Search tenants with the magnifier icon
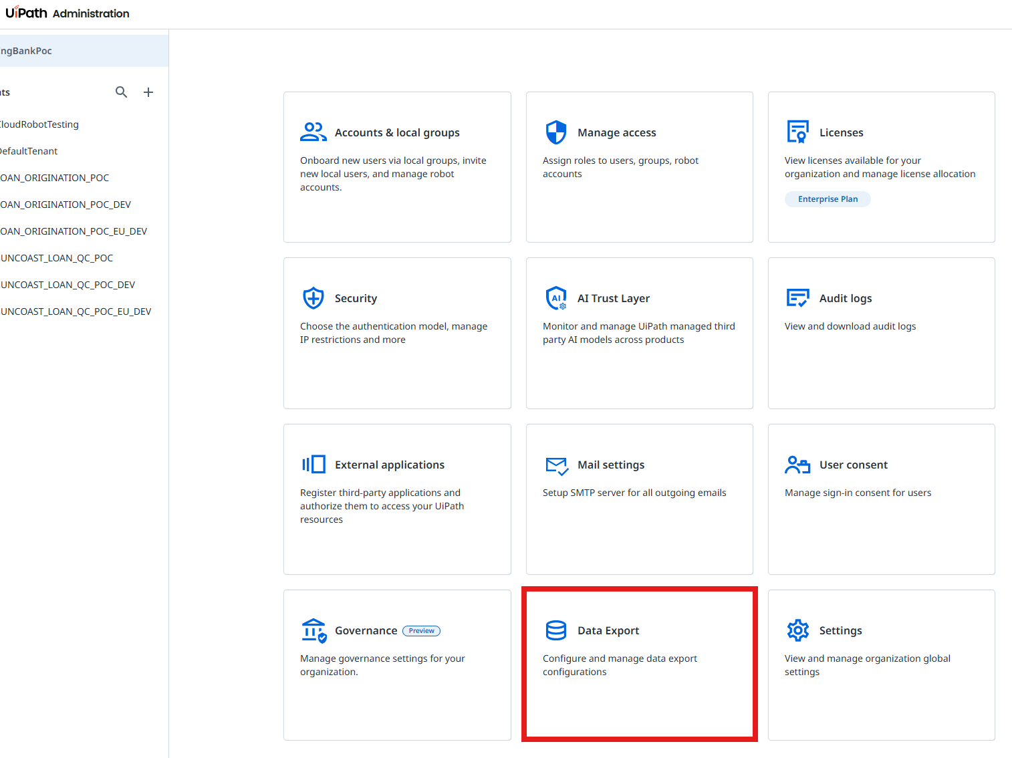This screenshot has height=758, width=1012. point(121,92)
